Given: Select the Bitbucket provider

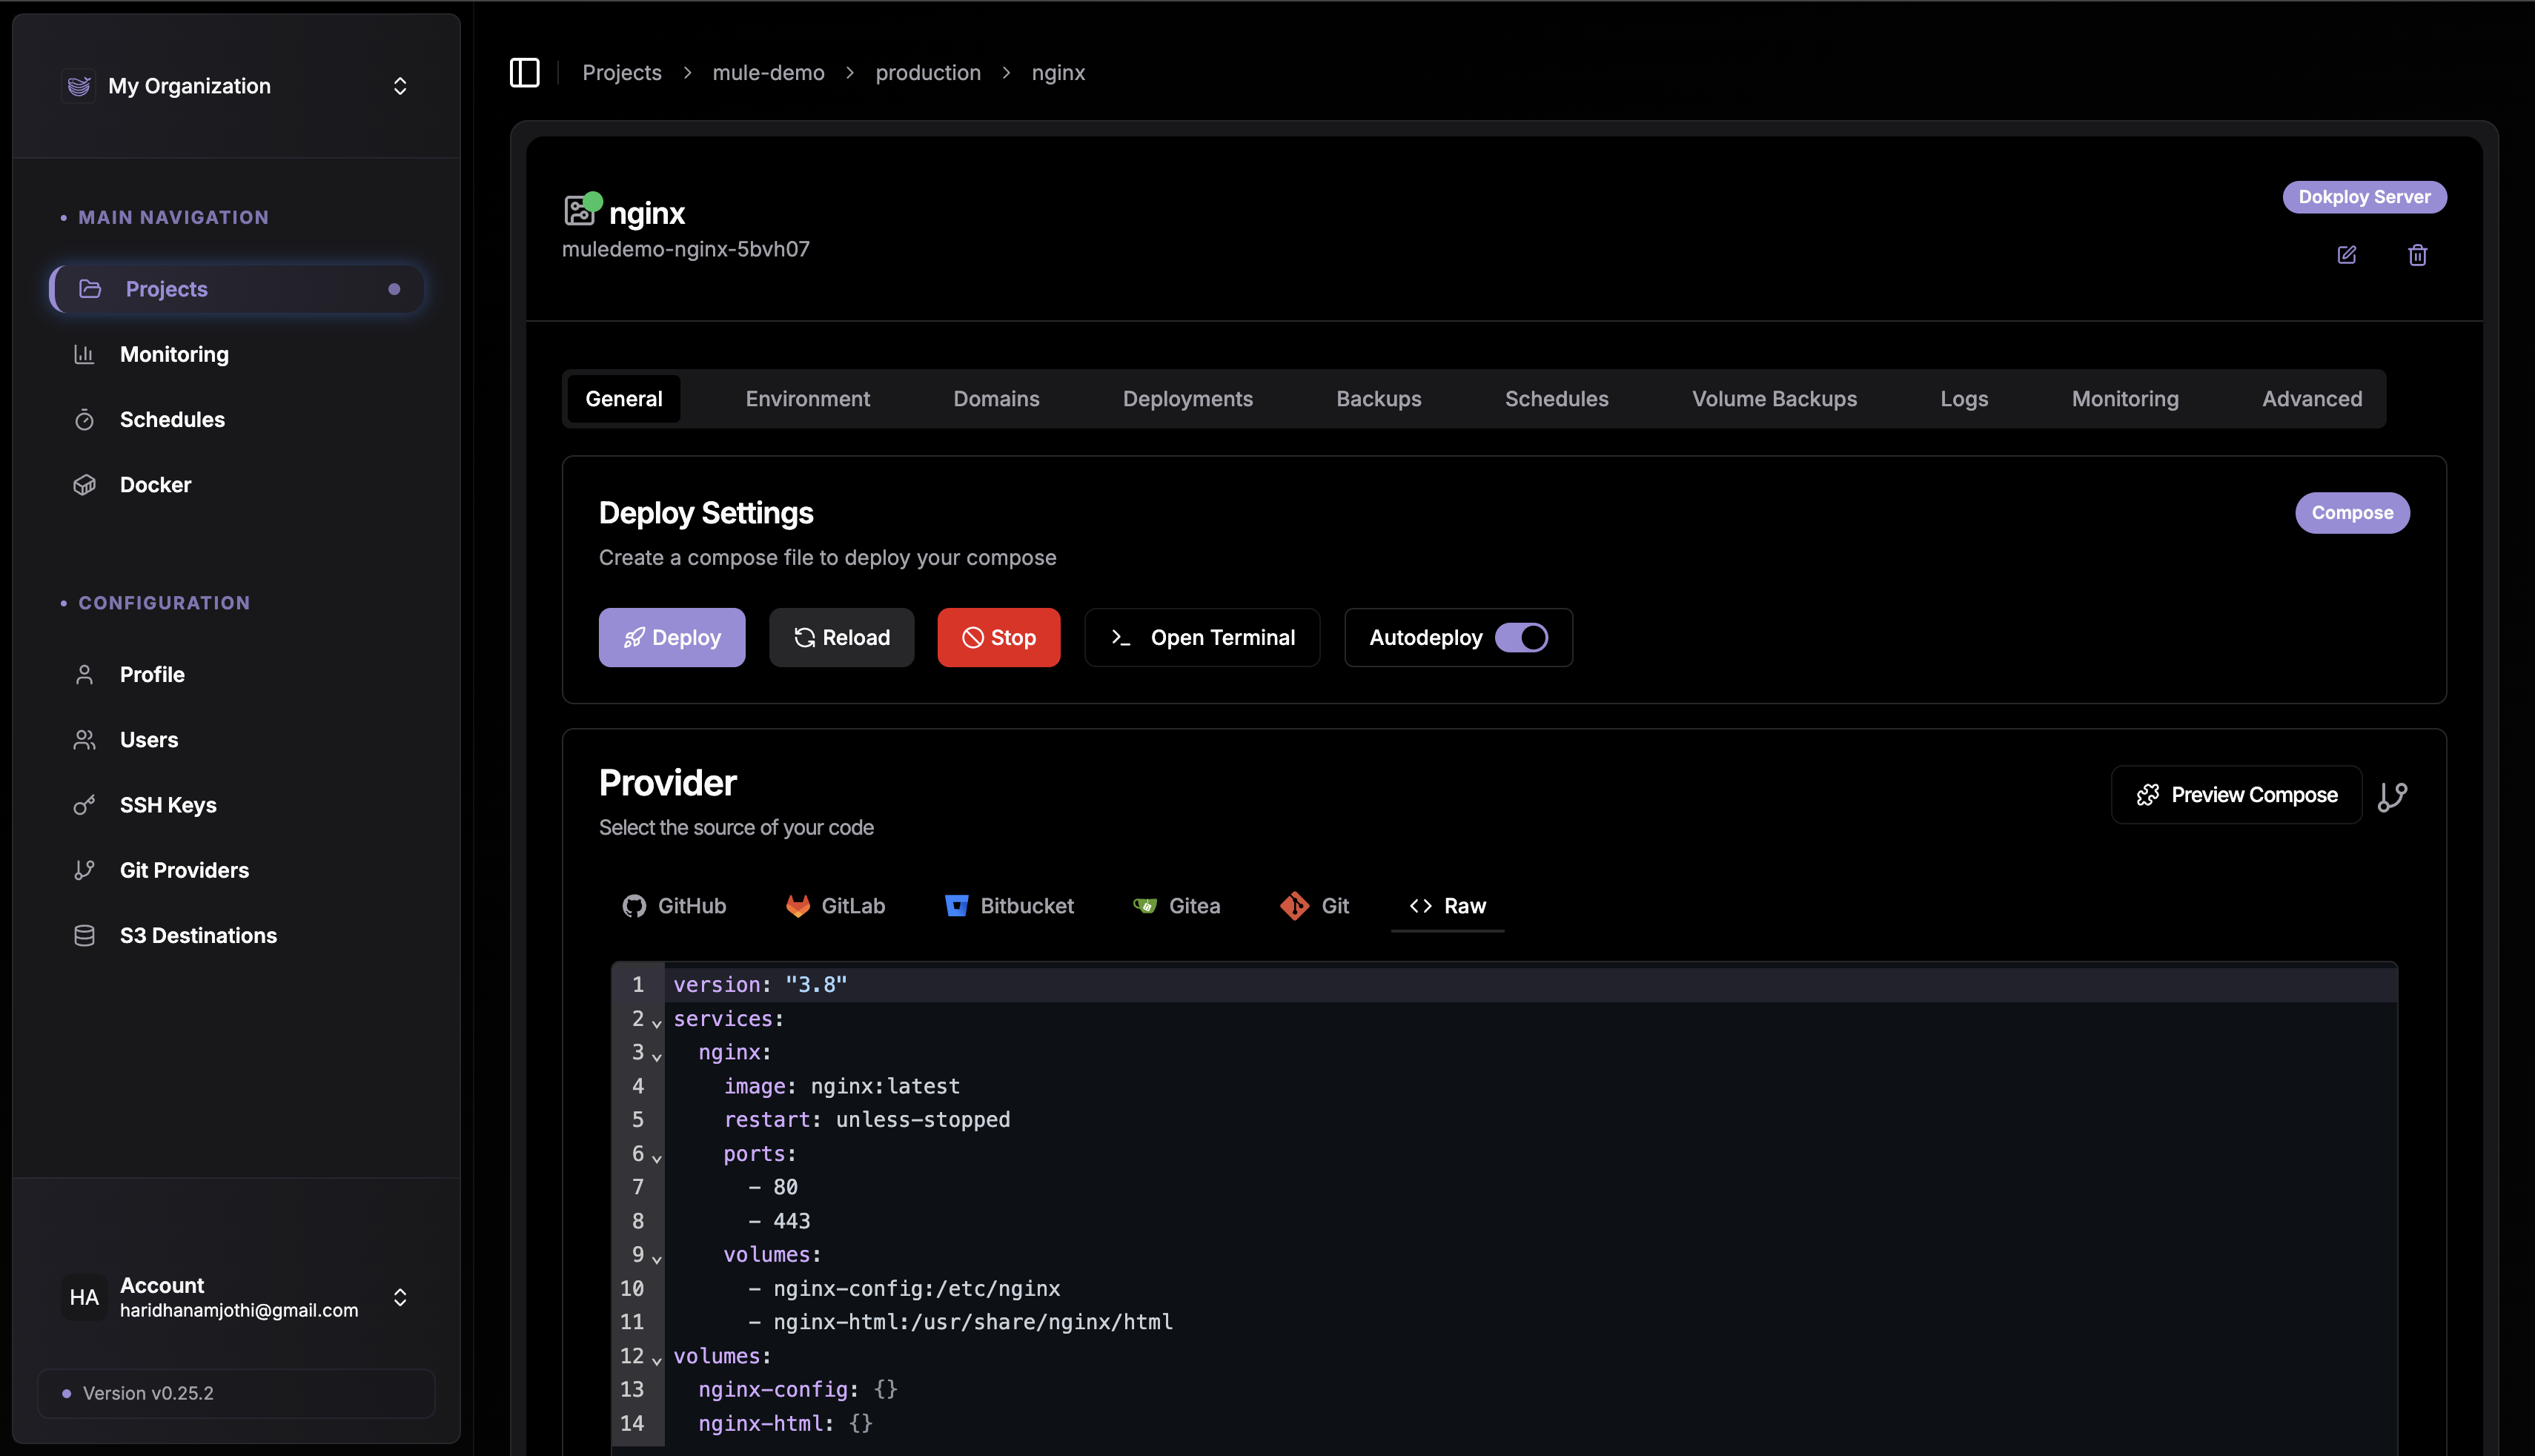Looking at the screenshot, I should (1010, 906).
